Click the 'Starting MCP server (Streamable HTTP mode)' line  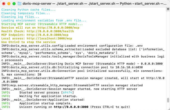(x=42, y=24)
